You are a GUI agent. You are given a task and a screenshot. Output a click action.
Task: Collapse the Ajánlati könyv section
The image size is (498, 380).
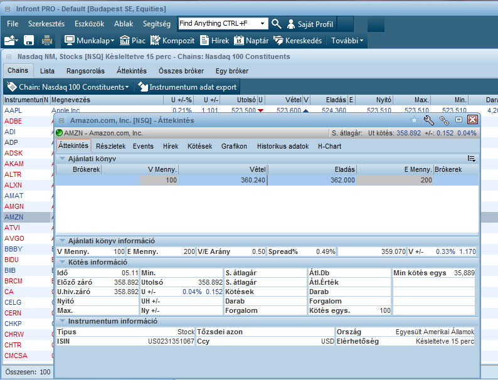click(x=63, y=159)
